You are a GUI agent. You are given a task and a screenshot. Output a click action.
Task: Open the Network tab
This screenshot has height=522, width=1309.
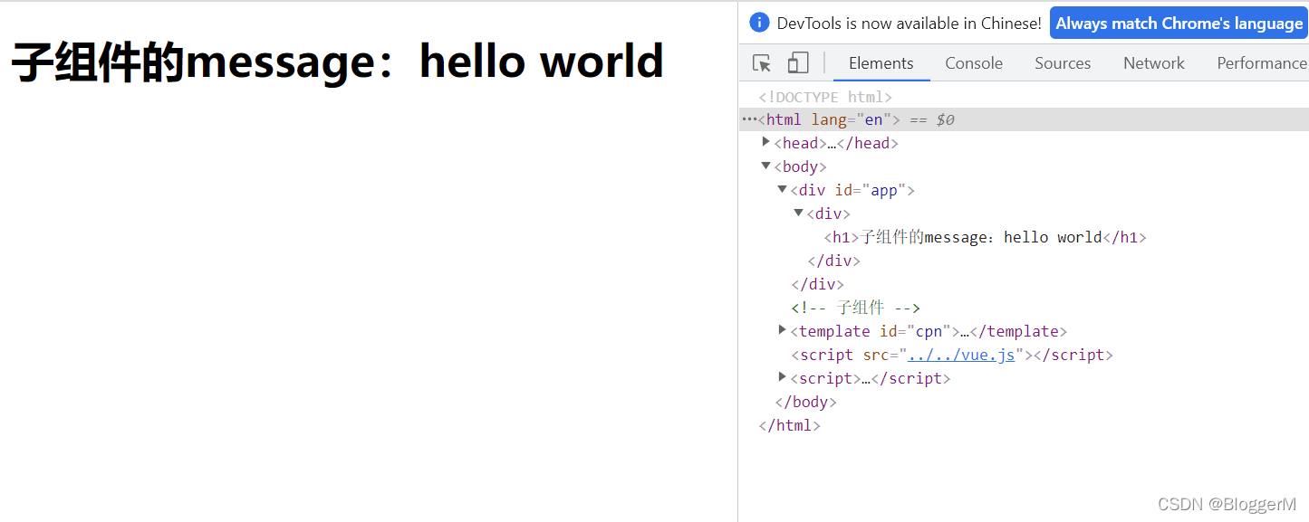1153,63
